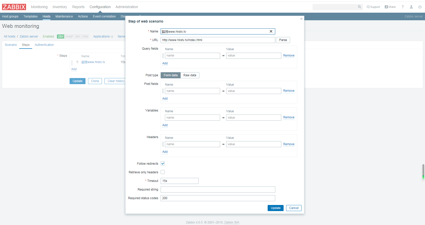Open All hosts breadcrumb link

[9, 36]
